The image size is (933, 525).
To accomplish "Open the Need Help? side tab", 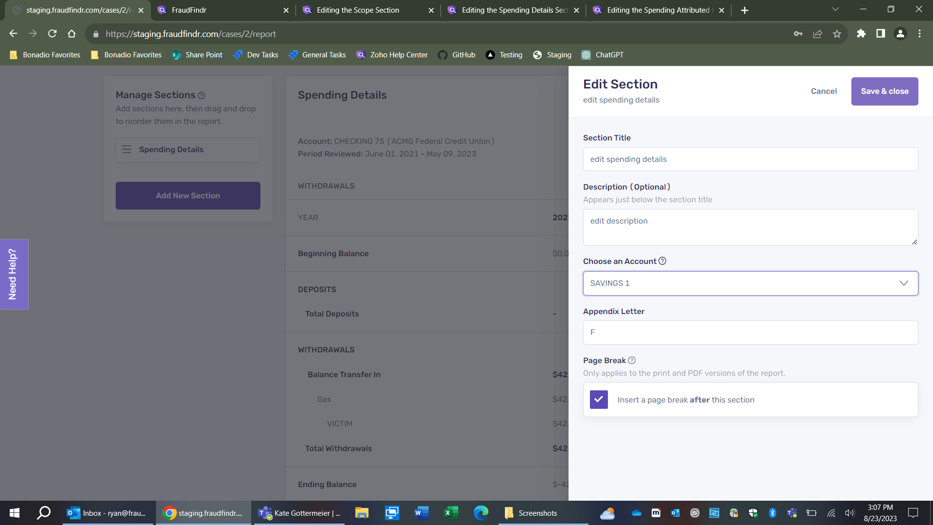I will (14, 274).
